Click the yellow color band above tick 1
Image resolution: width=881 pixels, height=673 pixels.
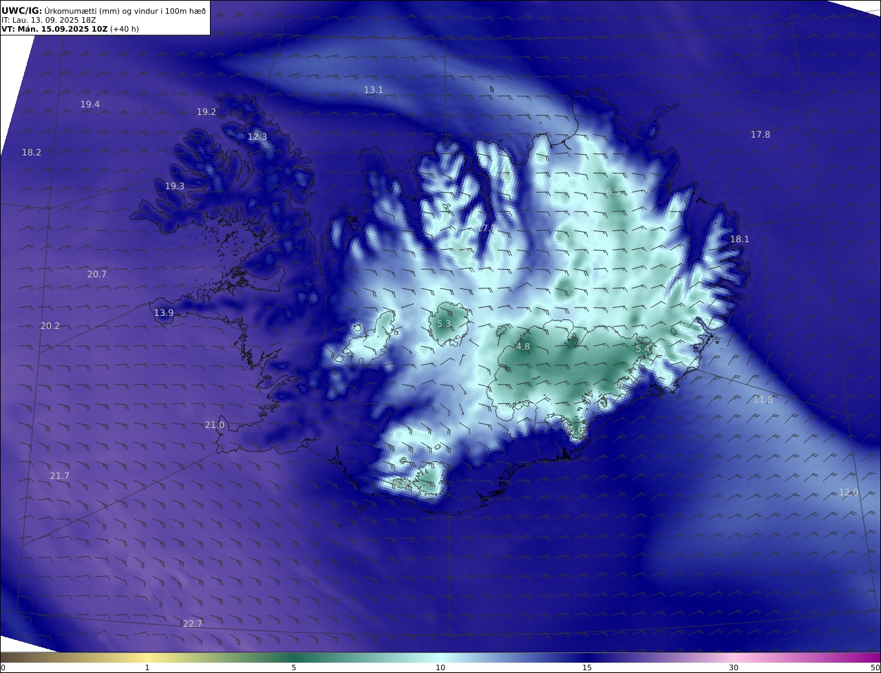coord(147,658)
